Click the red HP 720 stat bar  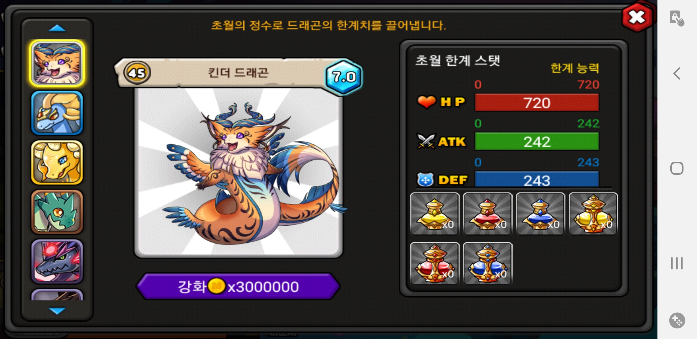click(x=537, y=103)
